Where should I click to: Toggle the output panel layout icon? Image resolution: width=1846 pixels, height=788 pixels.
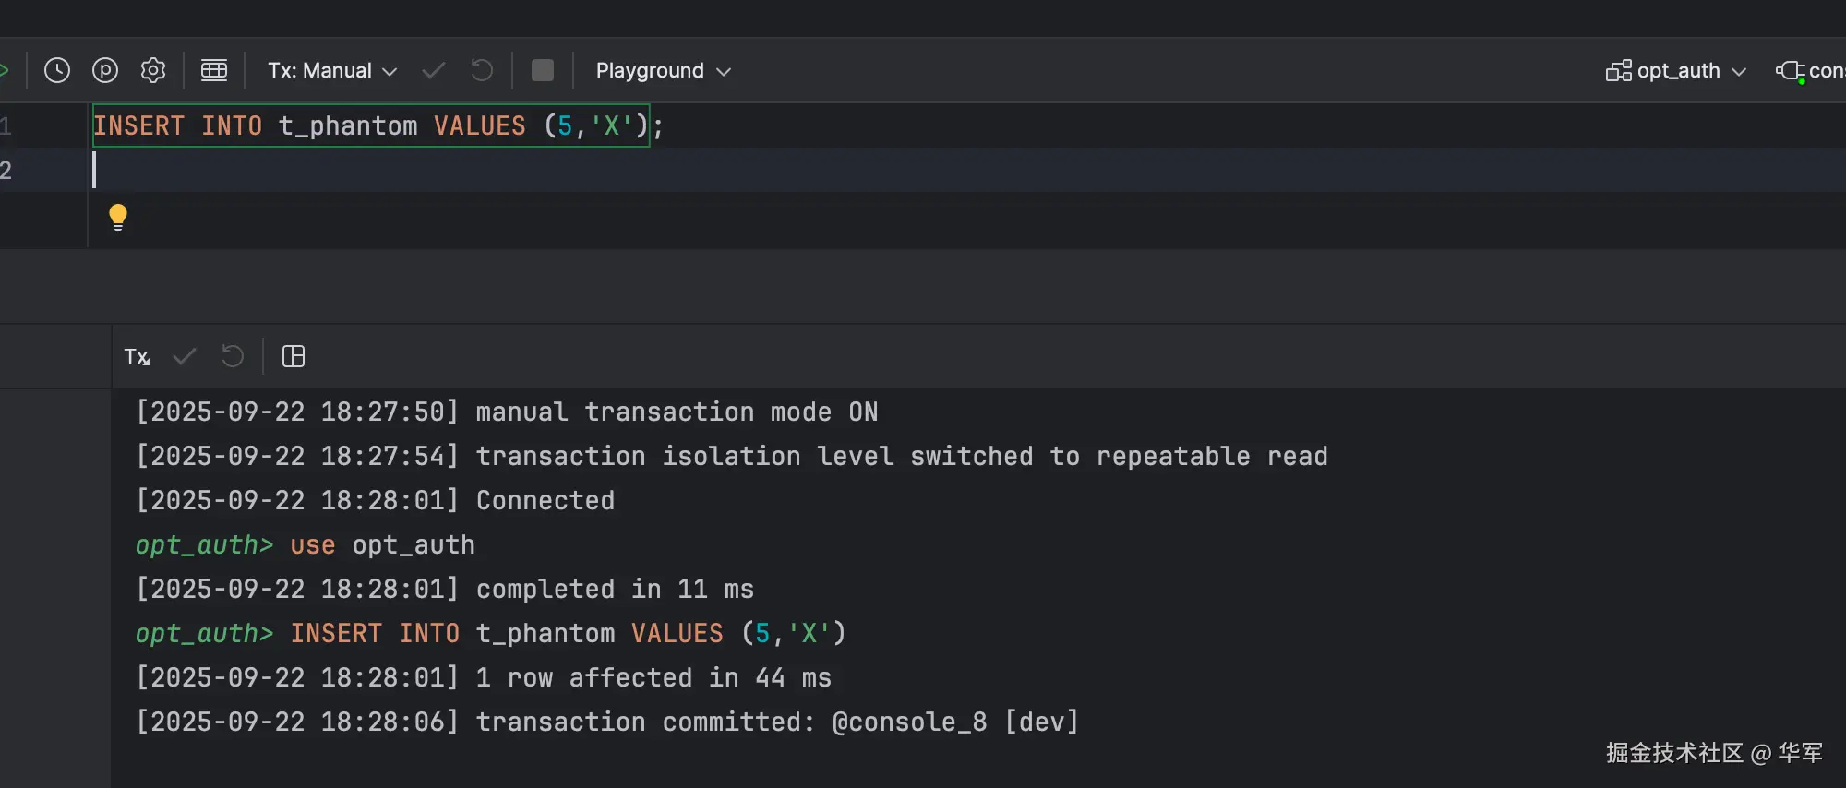294,357
